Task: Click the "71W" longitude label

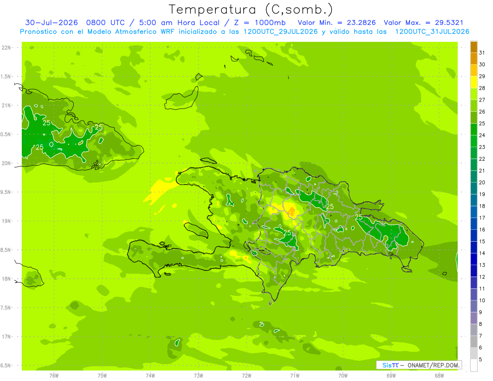Action: tap(295, 376)
